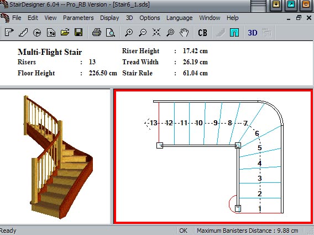Zoom in with the plus magnifier

129,32
